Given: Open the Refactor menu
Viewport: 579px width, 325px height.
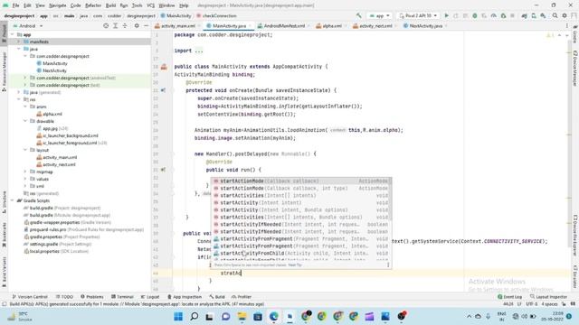Looking at the screenshot, I should click(x=93, y=5).
